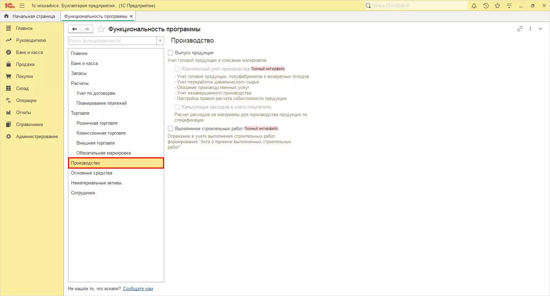The width and height of the screenshot is (550, 296).
Task: Select Запасы in functionality list
Action: (x=116, y=73)
